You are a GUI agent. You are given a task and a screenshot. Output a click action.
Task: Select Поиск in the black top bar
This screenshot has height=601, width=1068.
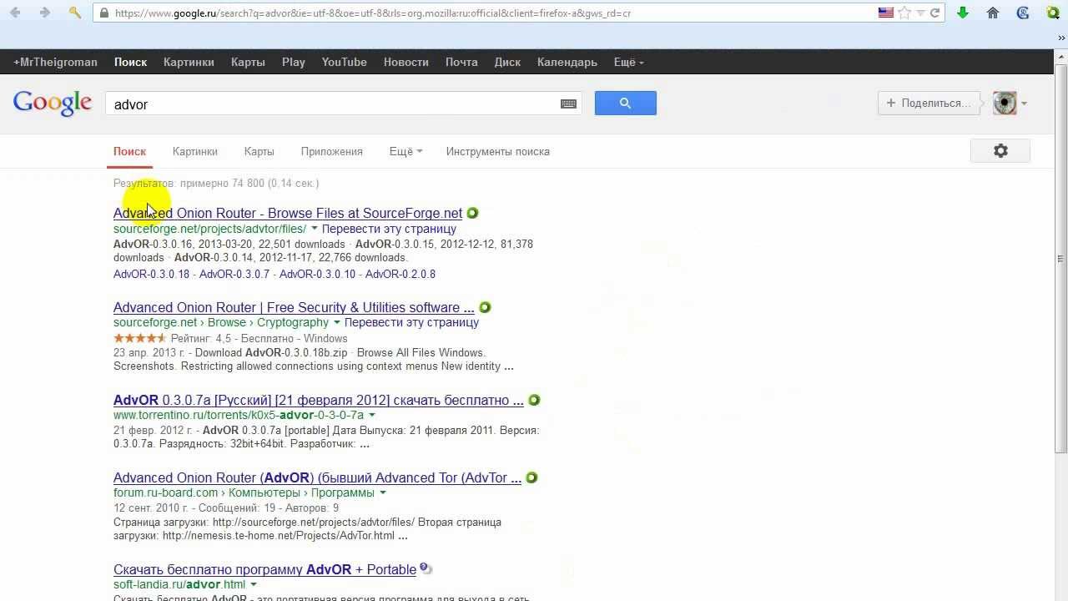coord(130,62)
